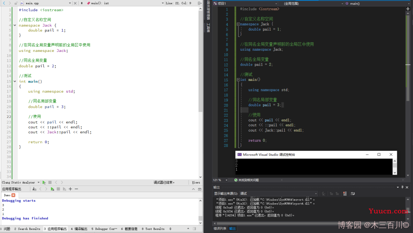
Task: Collapse int main() outline box in Visual Studio
Action: coord(238,80)
